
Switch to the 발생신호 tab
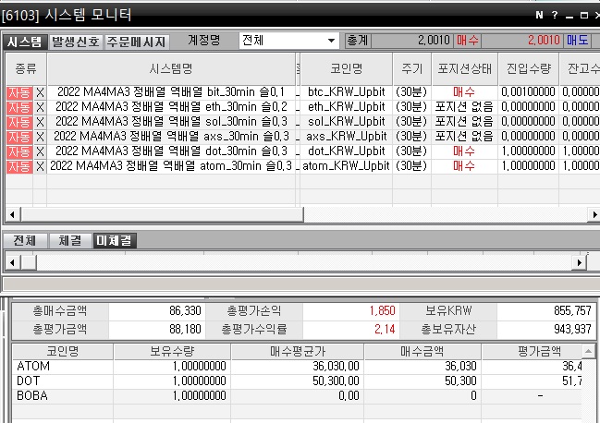[x=75, y=42]
